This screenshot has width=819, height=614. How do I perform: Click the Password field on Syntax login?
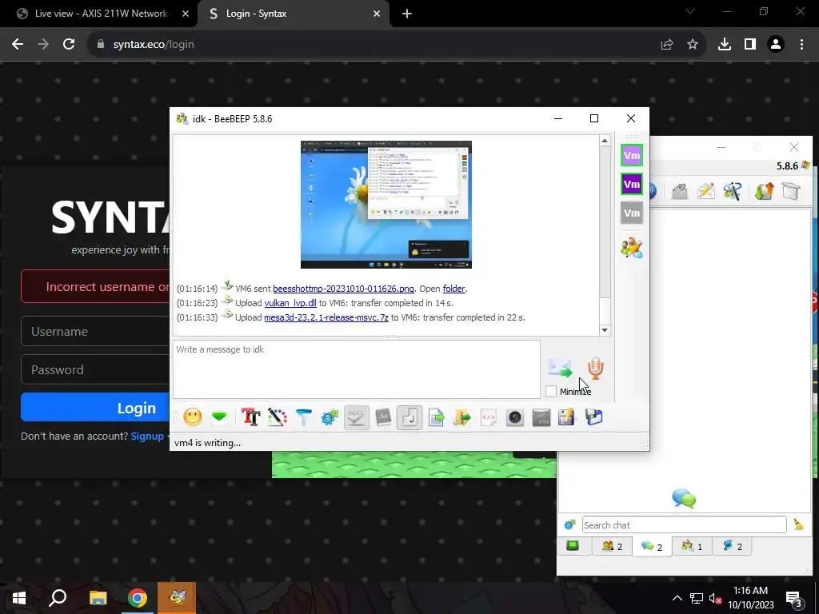(x=96, y=369)
